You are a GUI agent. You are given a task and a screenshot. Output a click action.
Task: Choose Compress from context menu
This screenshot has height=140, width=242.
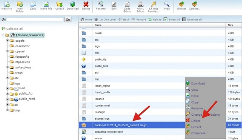198,133
